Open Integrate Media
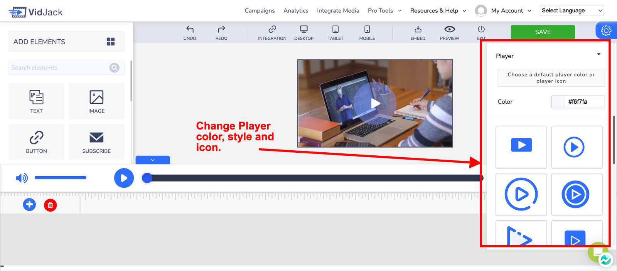 pos(338,11)
